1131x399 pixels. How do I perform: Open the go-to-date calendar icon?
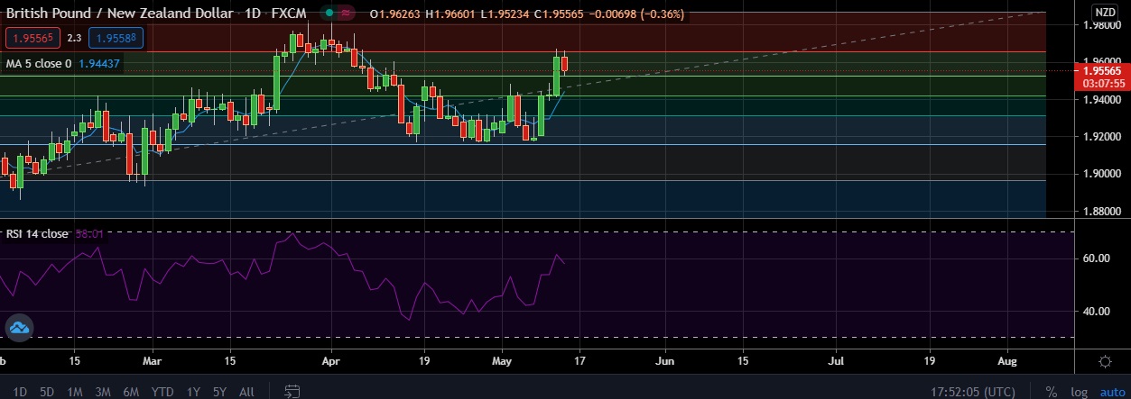(292, 392)
